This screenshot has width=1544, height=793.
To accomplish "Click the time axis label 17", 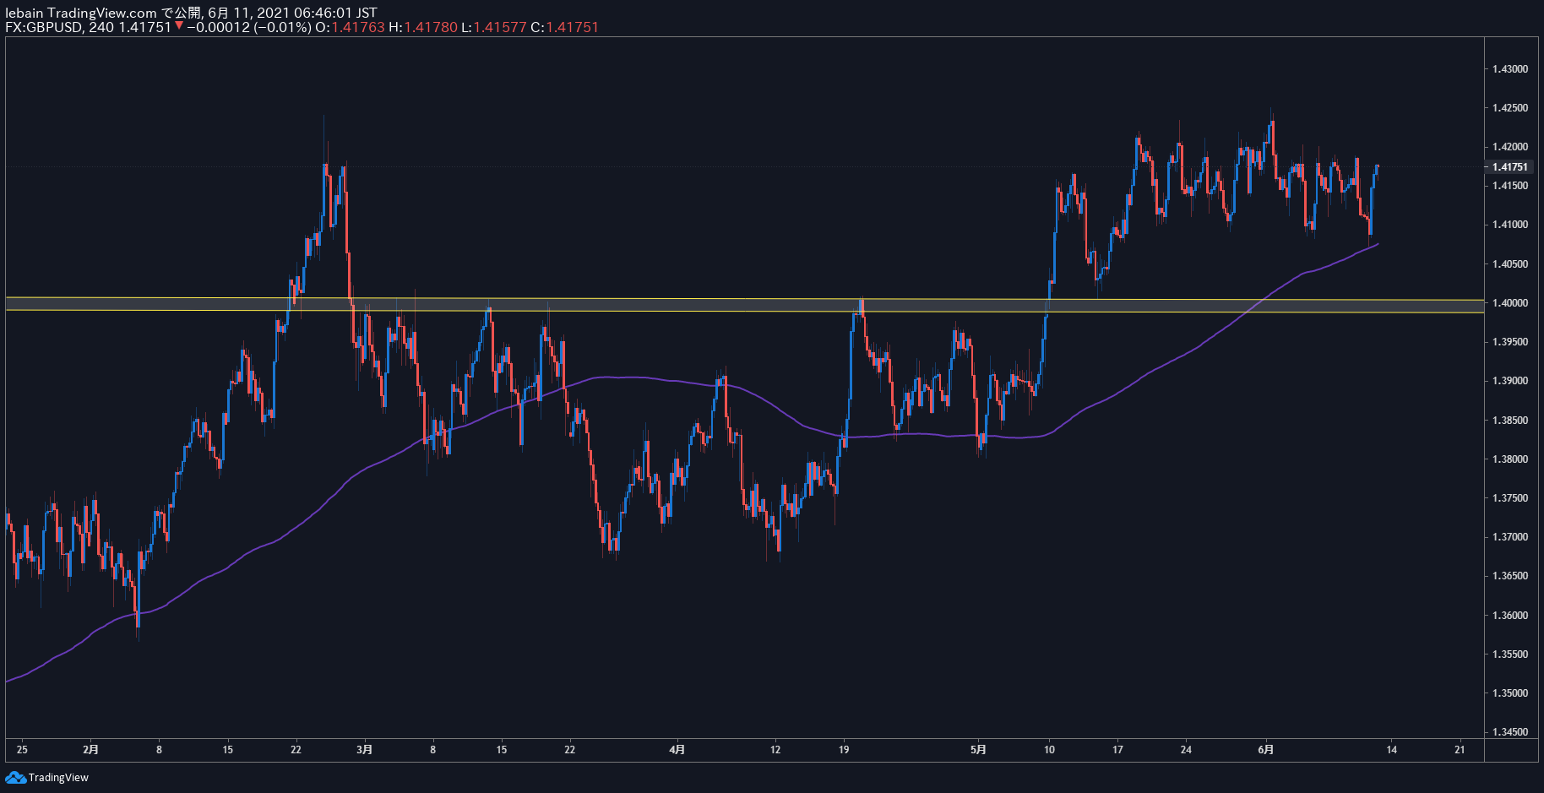I will coord(1117,749).
